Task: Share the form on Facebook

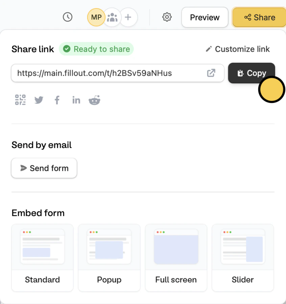Action: [57, 100]
